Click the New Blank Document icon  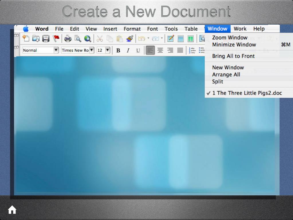coord(26,38)
